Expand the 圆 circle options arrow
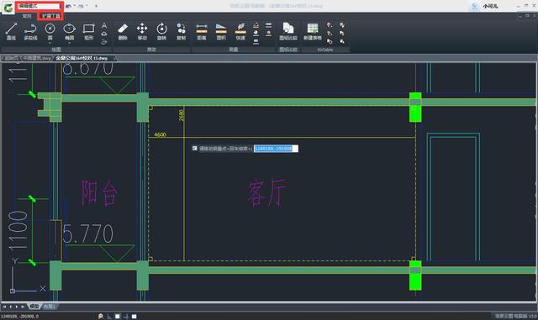Image resolution: width=538 pixels, height=320 pixels. coord(50,43)
